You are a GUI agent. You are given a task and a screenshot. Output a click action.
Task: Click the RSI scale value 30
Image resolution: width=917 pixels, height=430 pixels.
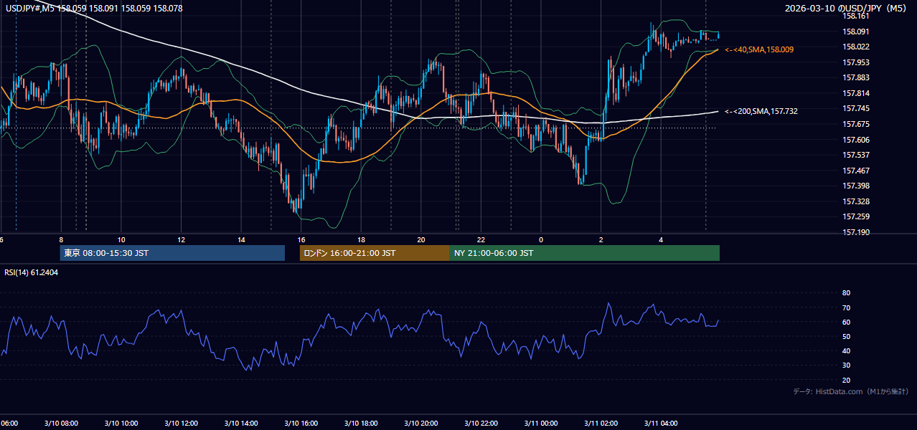[846, 365]
